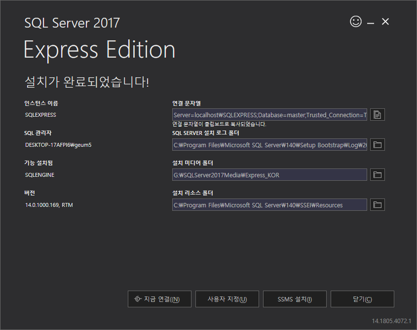This screenshot has height=330, width=417.
Task: Select the connection string text field
Action: click(269, 115)
